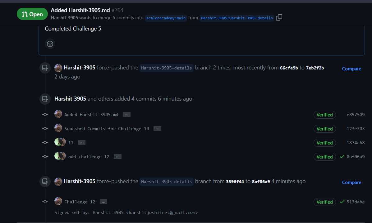This screenshot has height=223, width=372.
Task: Click the smiley emoji reaction icon
Action: coord(50,44)
